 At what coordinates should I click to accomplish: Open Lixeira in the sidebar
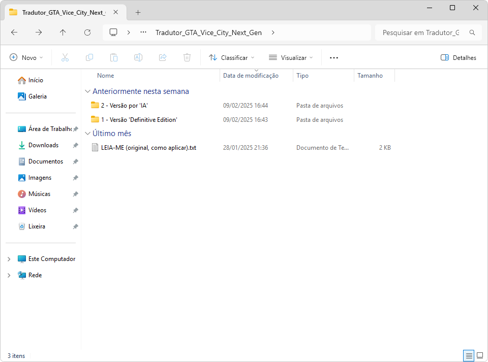(32, 226)
